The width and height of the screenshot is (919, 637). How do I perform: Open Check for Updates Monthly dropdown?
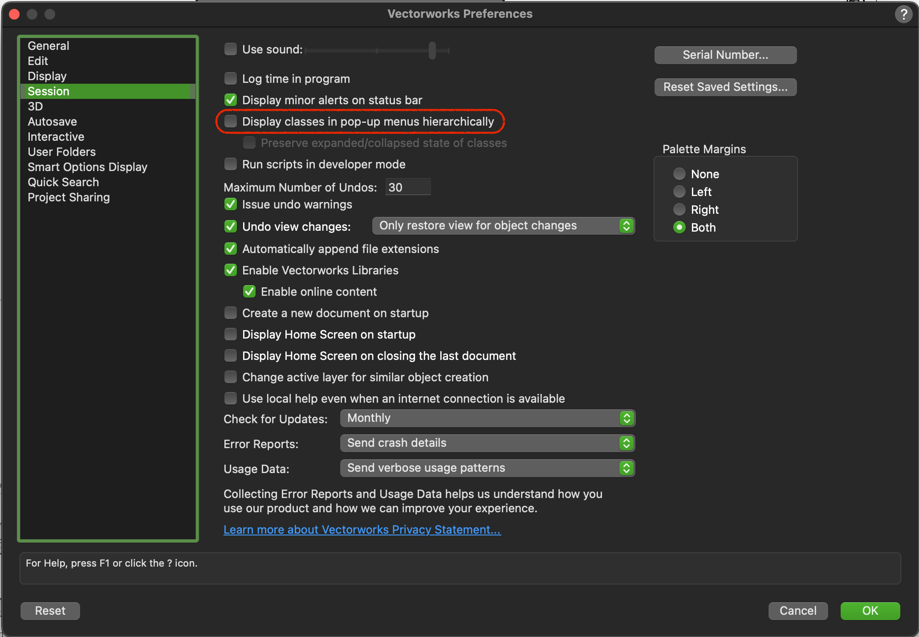tap(487, 418)
